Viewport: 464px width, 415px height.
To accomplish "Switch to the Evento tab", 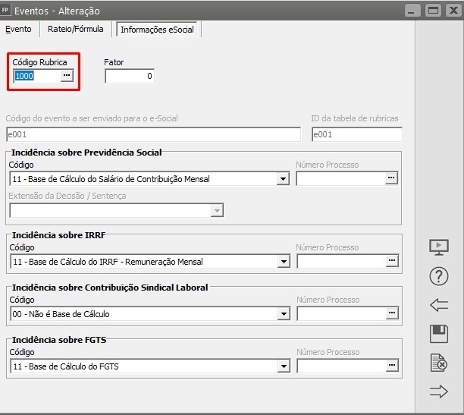I will tap(18, 29).
